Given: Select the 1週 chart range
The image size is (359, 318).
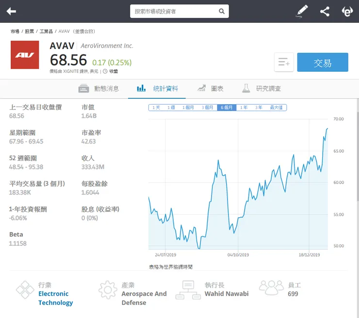Looking at the screenshot, I should click(x=171, y=108).
